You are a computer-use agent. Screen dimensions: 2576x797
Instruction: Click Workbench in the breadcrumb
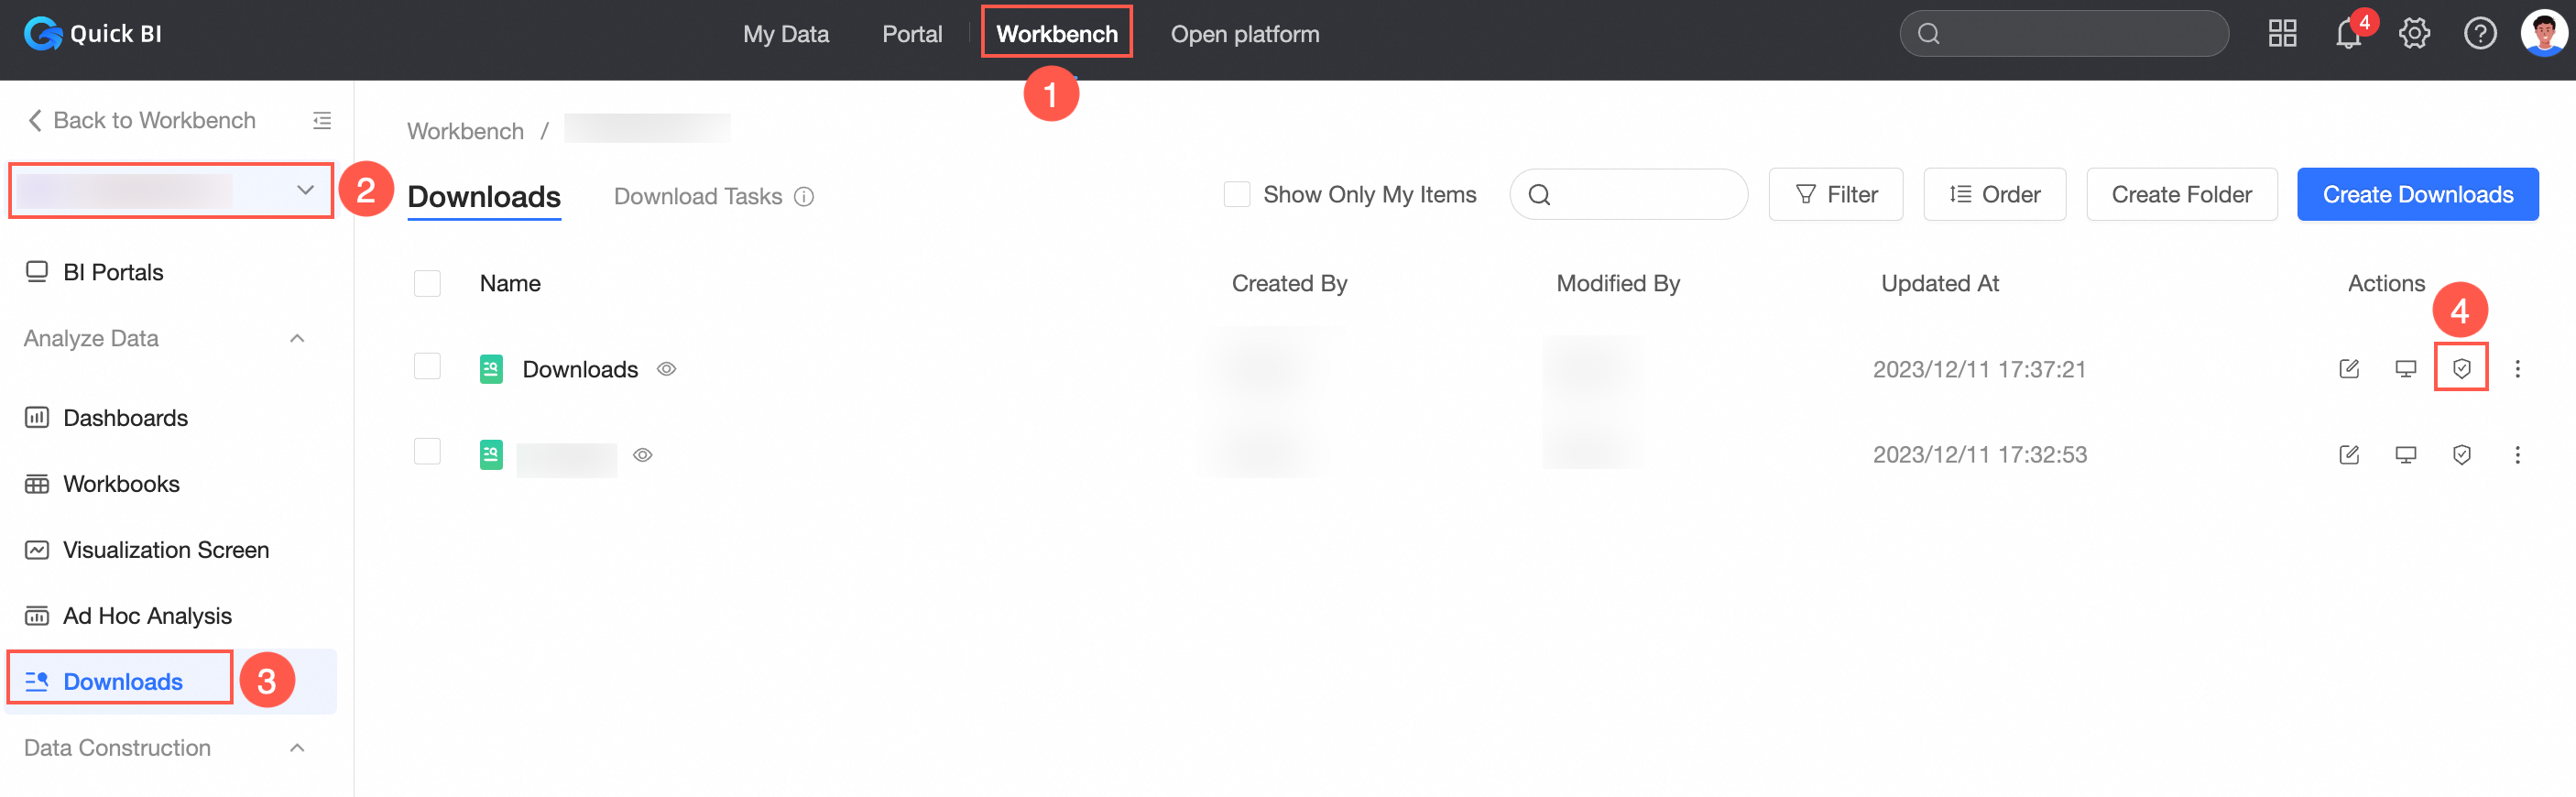tap(465, 131)
